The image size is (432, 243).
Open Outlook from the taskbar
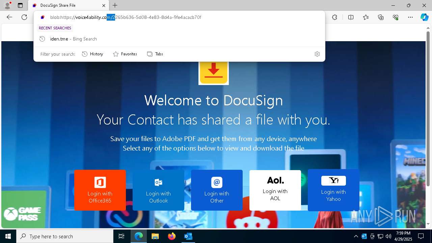(188, 236)
